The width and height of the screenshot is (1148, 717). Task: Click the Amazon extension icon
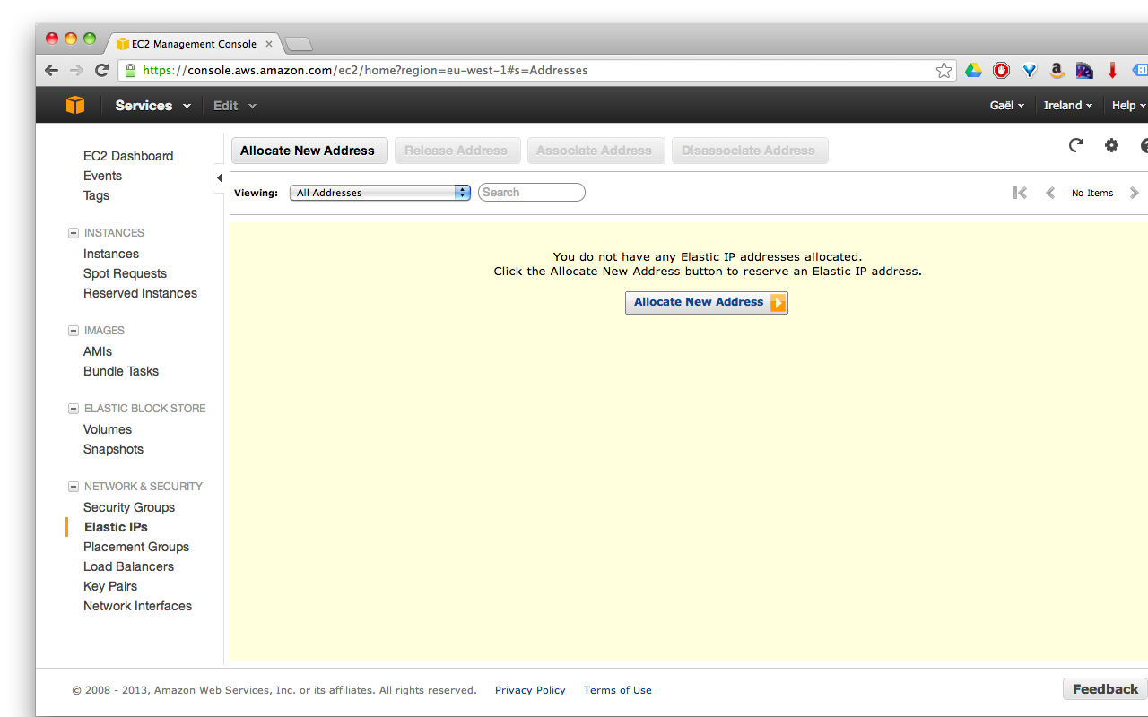1057,69
